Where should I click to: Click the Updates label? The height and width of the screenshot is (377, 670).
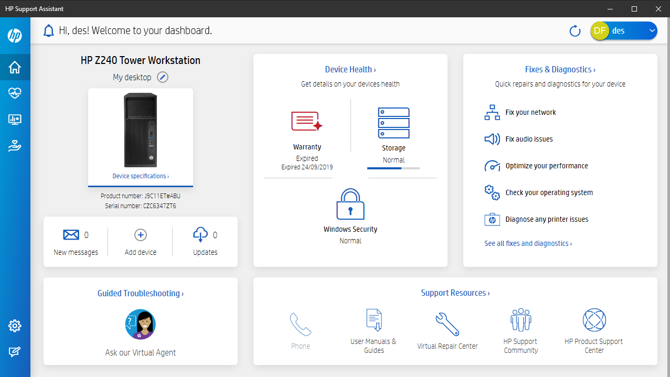[205, 252]
